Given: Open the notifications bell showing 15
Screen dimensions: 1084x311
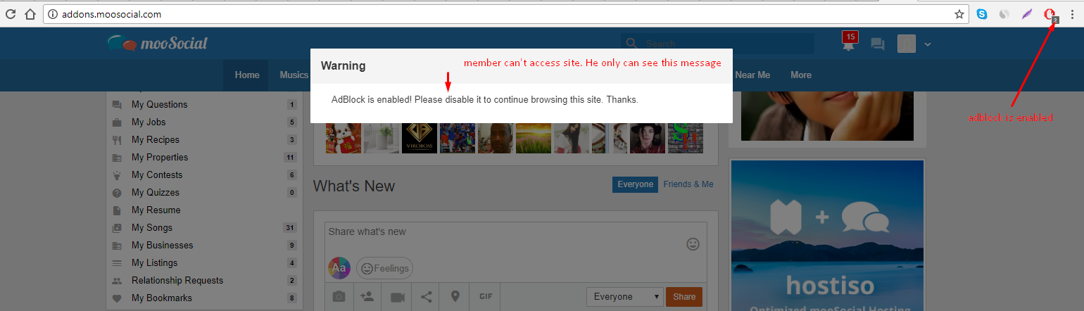Looking at the screenshot, I should 850,44.
